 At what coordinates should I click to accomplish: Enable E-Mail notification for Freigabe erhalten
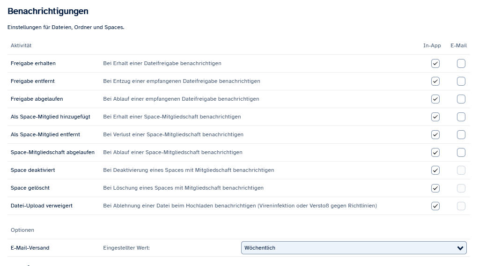461,64
